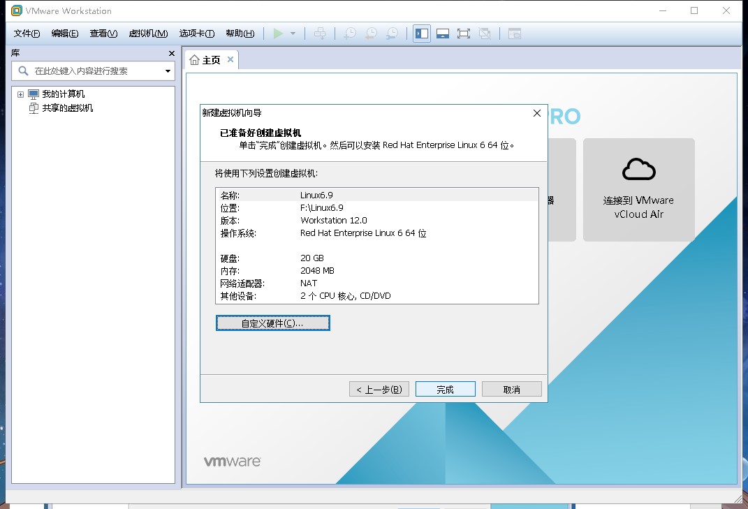Open the snapshot manager wrench icon

(392, 34)
